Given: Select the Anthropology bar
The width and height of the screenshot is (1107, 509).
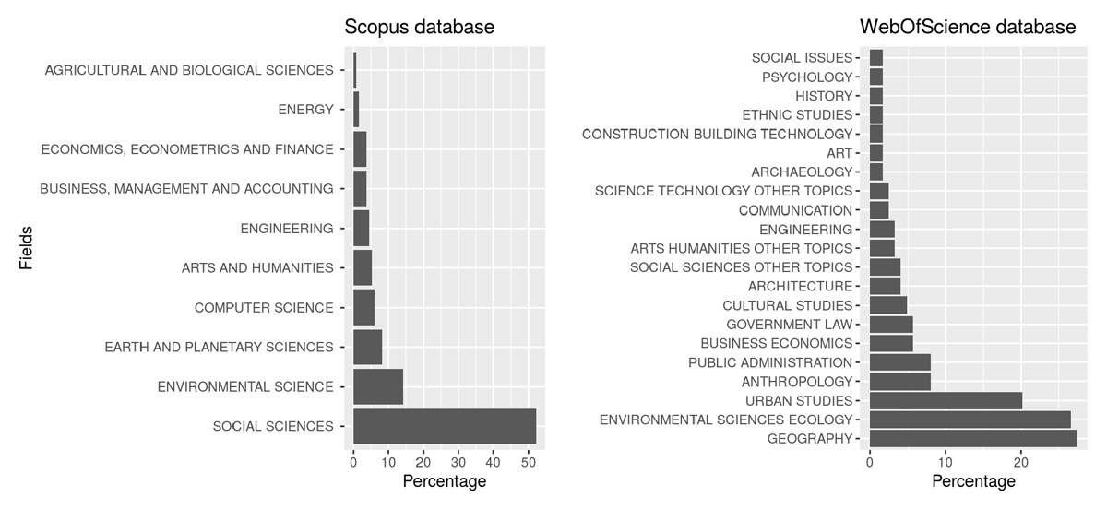Looking at the screenshot, I should point(899,382).
